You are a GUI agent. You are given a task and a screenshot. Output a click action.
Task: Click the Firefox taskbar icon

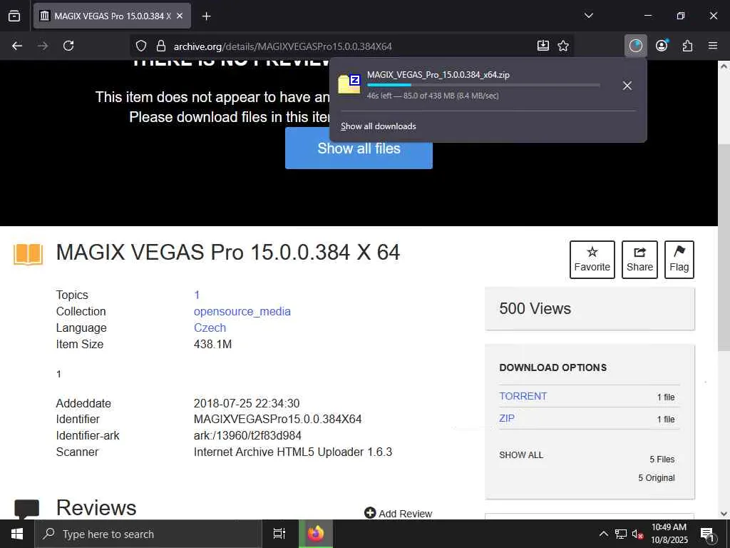pos(316,534)
